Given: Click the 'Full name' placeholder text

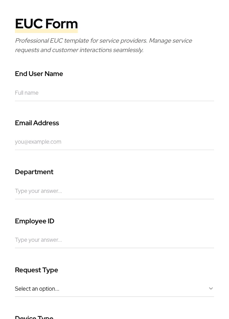Looking at the screenshot, I should tap(27, 93).
